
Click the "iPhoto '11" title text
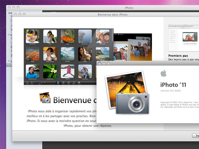173,85
